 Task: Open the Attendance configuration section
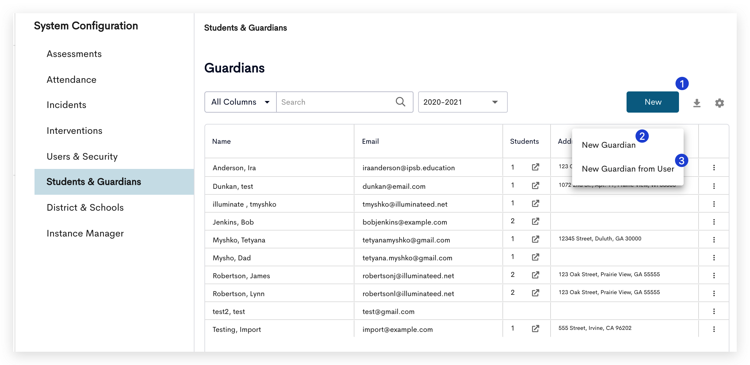(x=71, y=80)
